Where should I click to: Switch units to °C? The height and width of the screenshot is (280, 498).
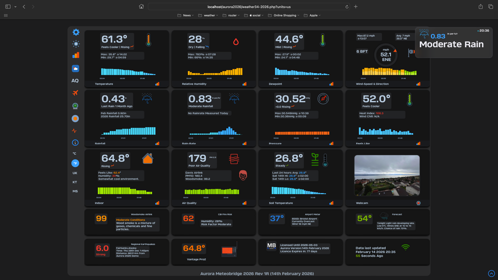(74, 153)
